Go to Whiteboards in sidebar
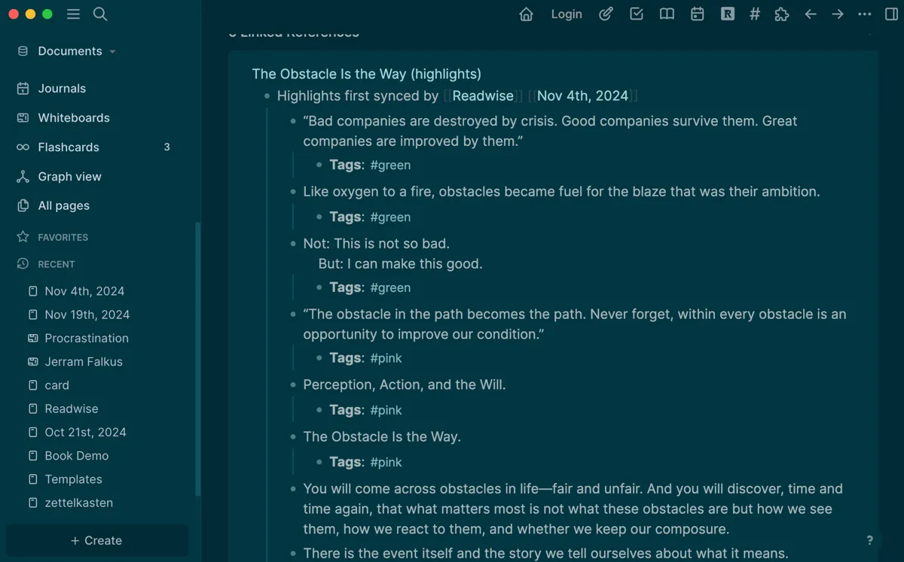The image size is (904, 562). [74, 118]
